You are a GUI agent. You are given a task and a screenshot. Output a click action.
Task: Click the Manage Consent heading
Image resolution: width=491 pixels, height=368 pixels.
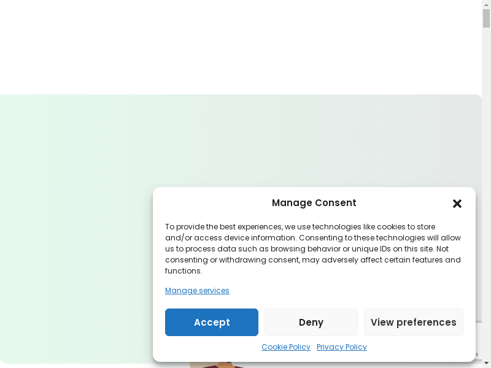314,203
